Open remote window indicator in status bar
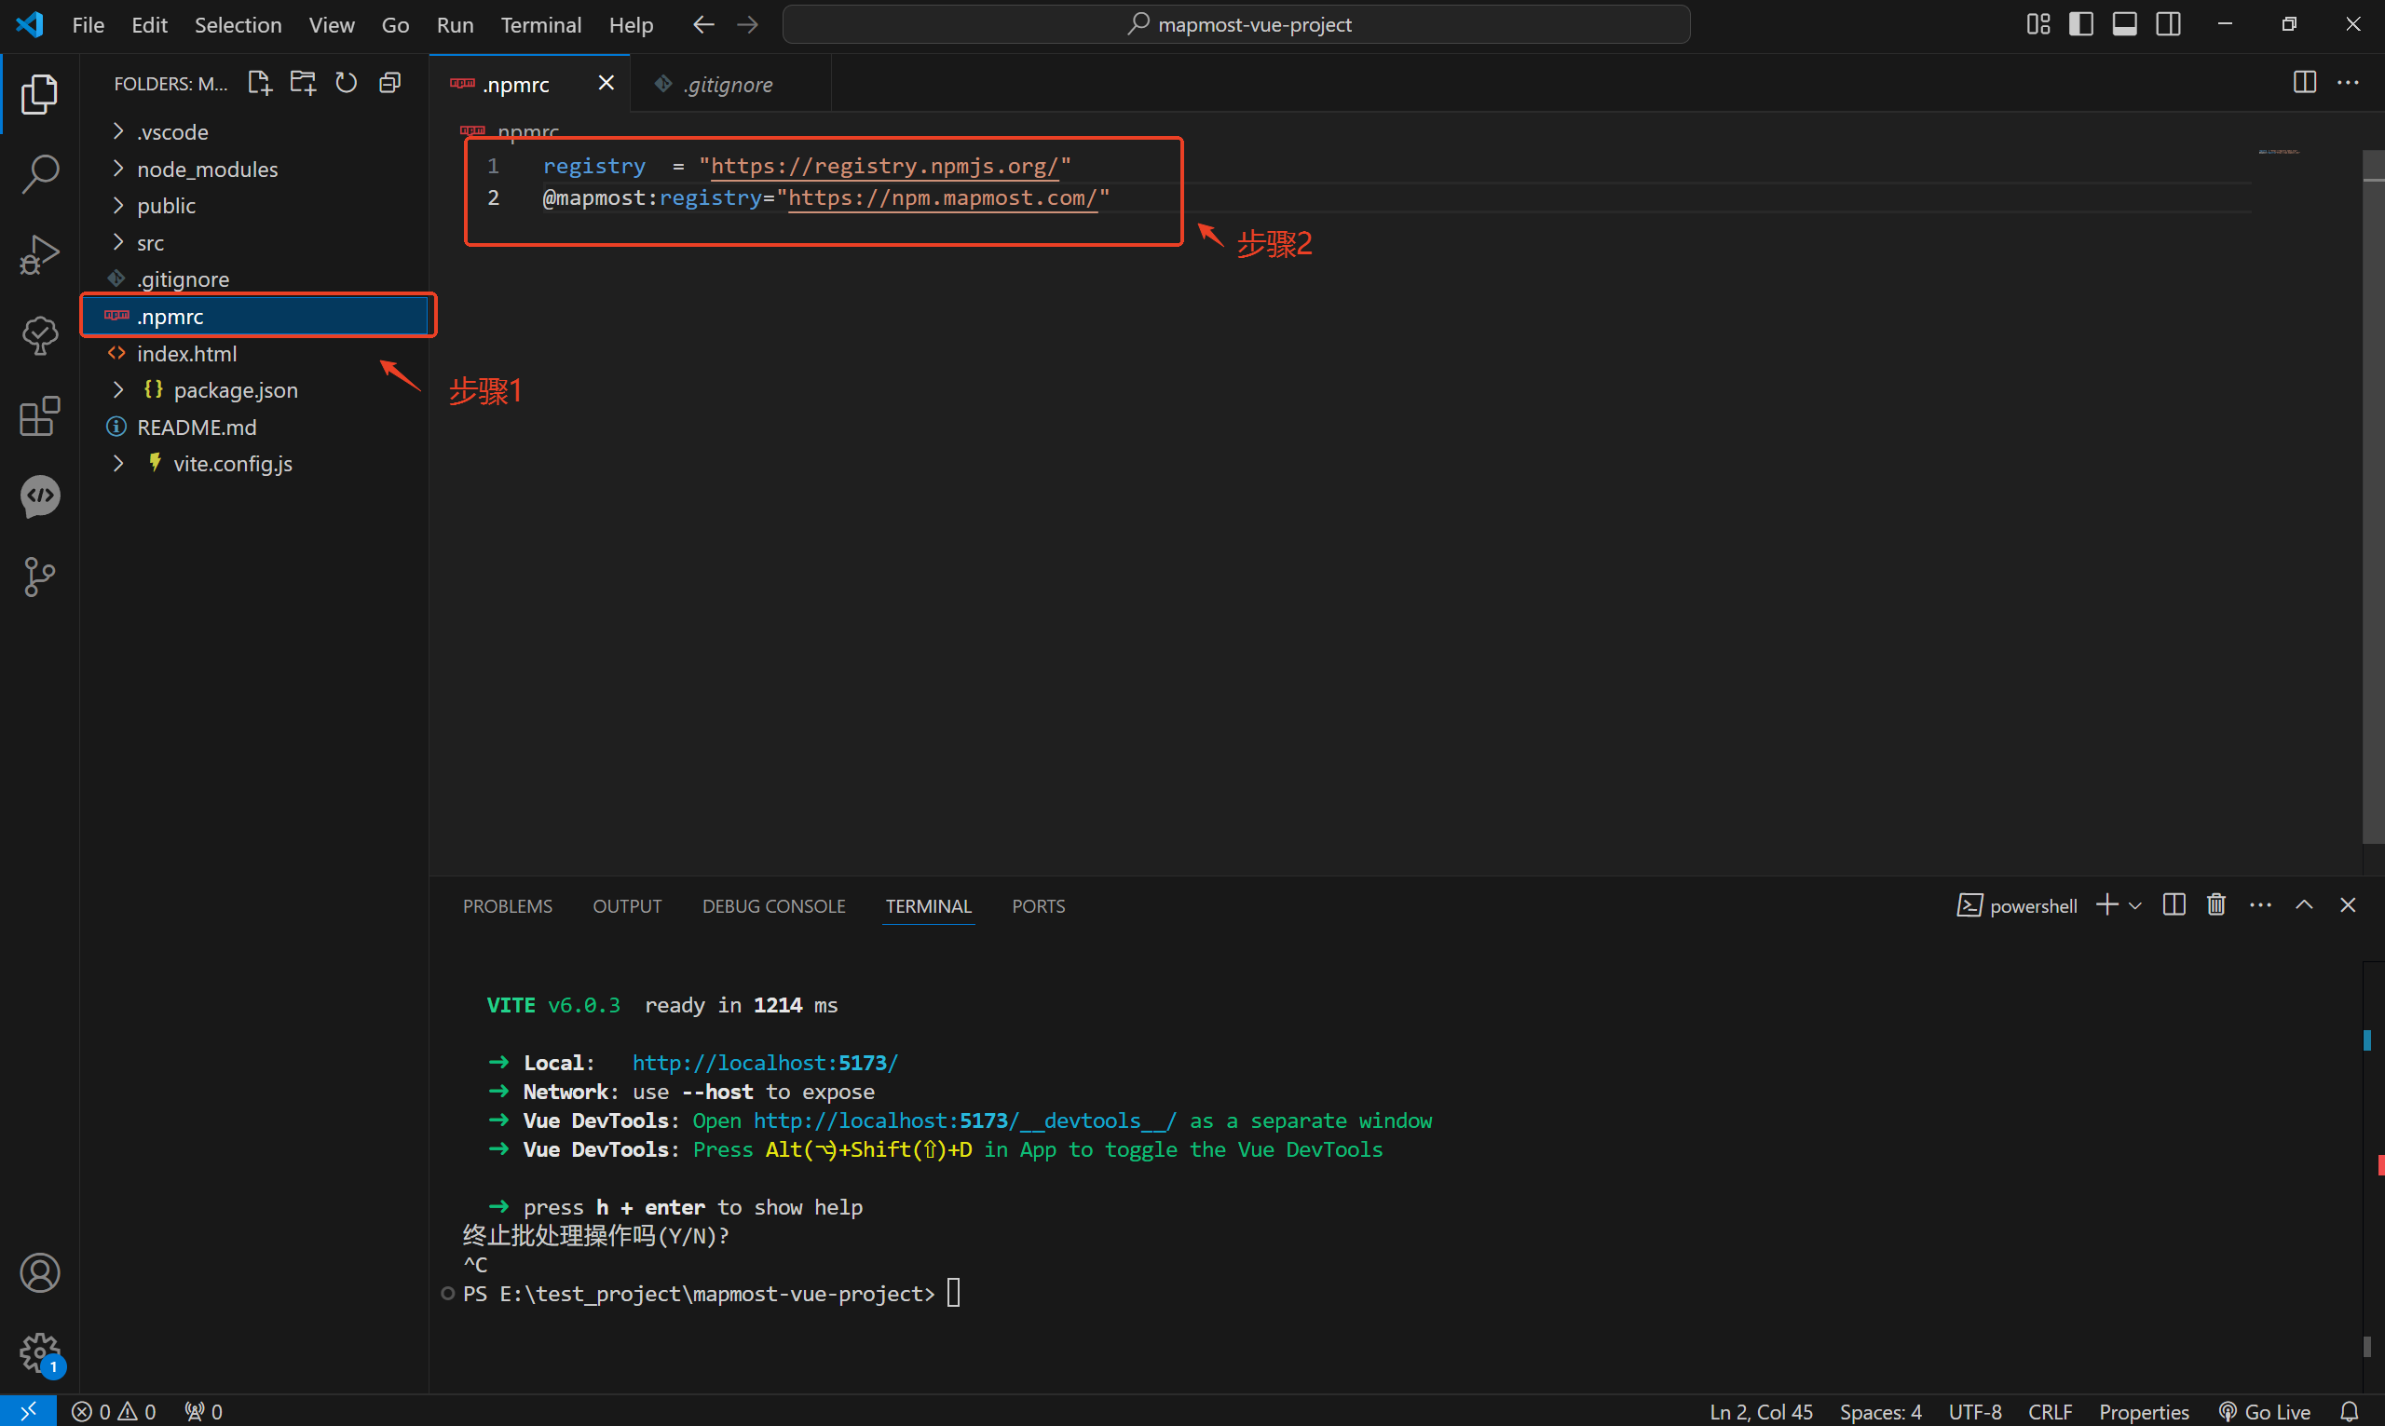The width and height of the screenshot is (2385, 1426). coord(28,1410)
